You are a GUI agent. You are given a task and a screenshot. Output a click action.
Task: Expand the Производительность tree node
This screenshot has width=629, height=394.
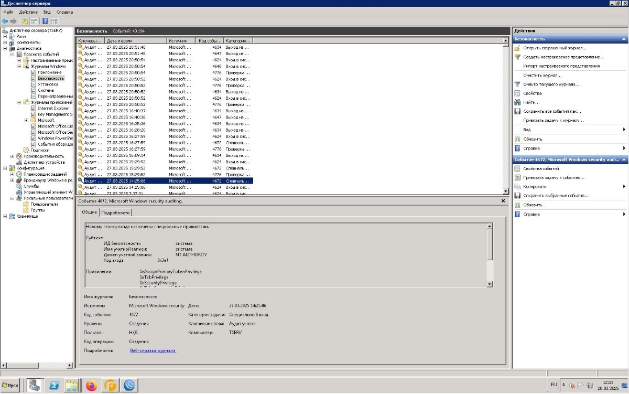click(x=12, y=156)
